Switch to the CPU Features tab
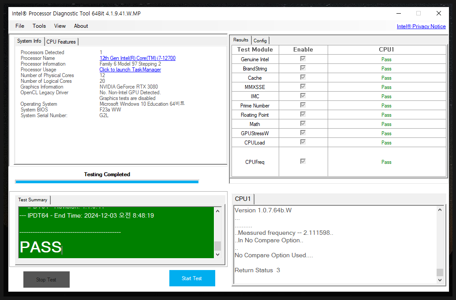Viewport: 456px width, 300px height. [x=61, y=42]
